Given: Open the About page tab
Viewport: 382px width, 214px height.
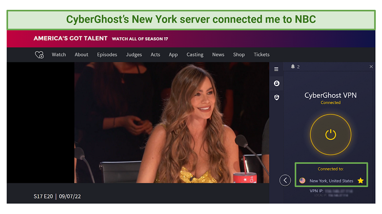Looking at the screenshot, I should click(82, 55).
